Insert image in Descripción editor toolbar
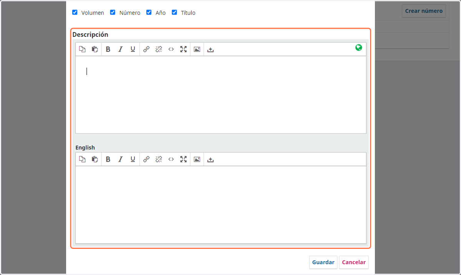 coord(197,49)
